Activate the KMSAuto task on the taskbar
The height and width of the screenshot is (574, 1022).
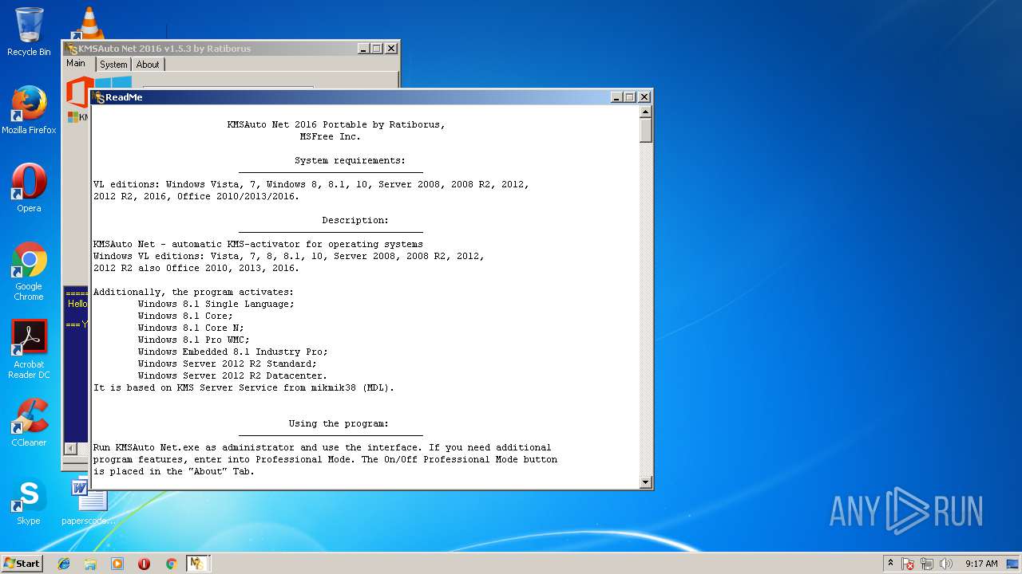(197, 564)
